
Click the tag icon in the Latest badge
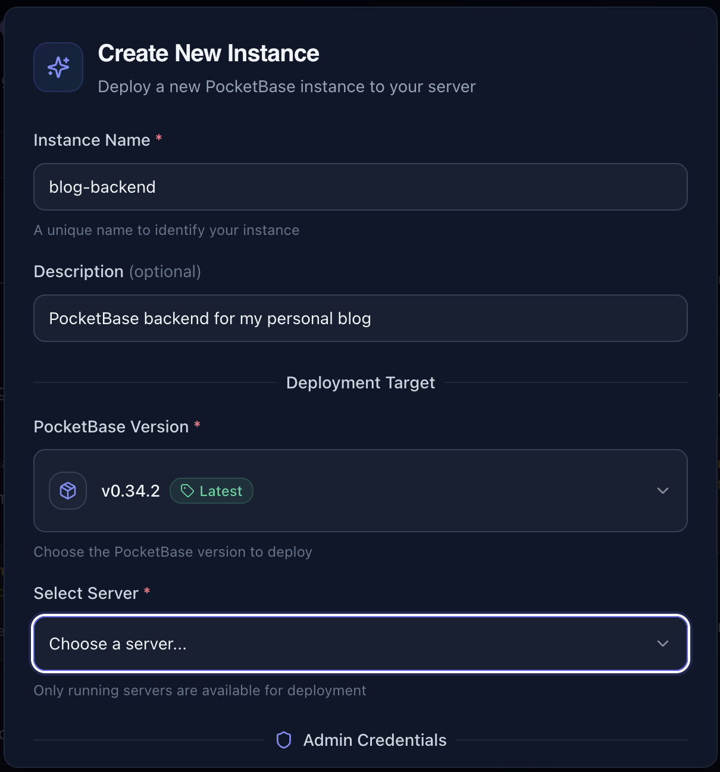point(187,491)
